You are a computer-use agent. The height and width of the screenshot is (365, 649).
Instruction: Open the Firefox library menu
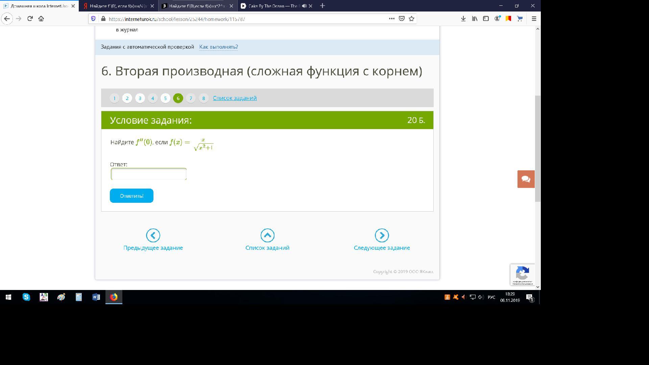pyautogui.click(x=475, y=19)
